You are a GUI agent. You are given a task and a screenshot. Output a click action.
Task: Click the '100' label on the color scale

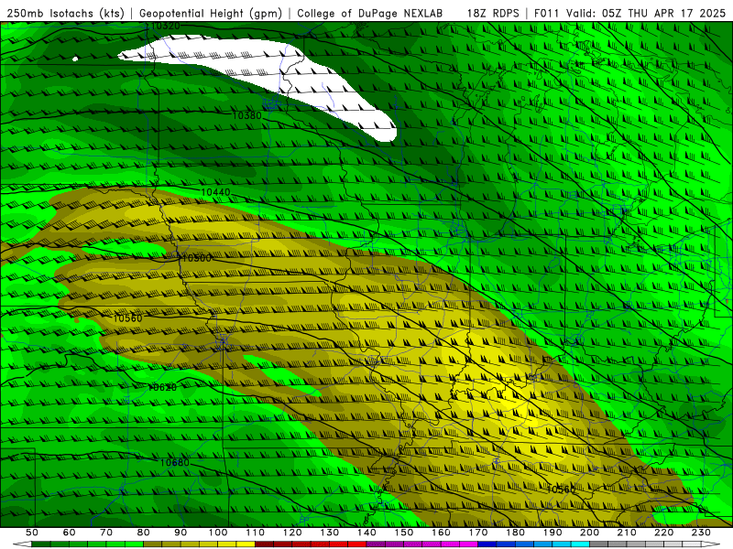pyautogui.click(x=218, y=533)
